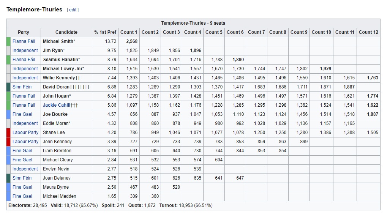
Task: Open Fine Gael link in Joe Bourke row
Action: 22,114
